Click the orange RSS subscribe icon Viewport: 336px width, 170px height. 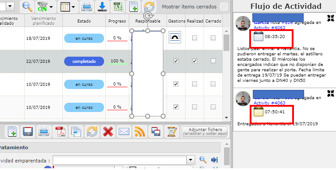coord(140,131)
